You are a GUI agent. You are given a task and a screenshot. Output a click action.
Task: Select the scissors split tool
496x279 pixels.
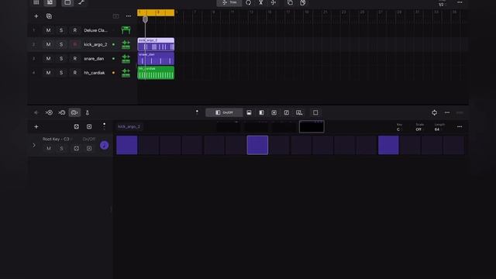coord(261,2)
